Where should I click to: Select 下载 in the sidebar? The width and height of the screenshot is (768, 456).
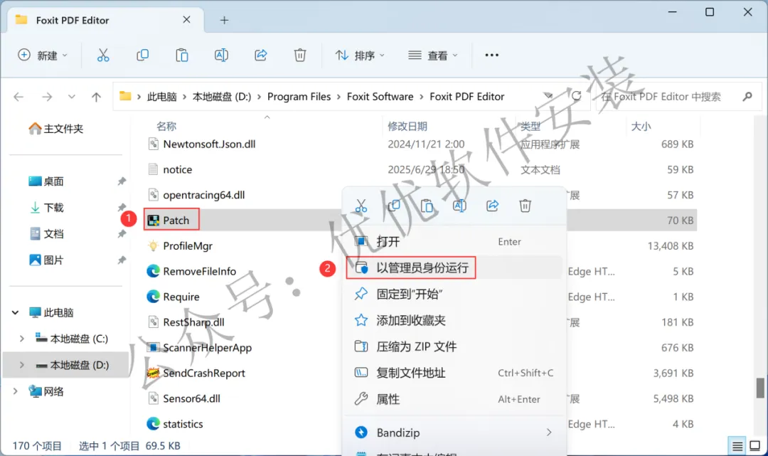click(x=46, y=208)
